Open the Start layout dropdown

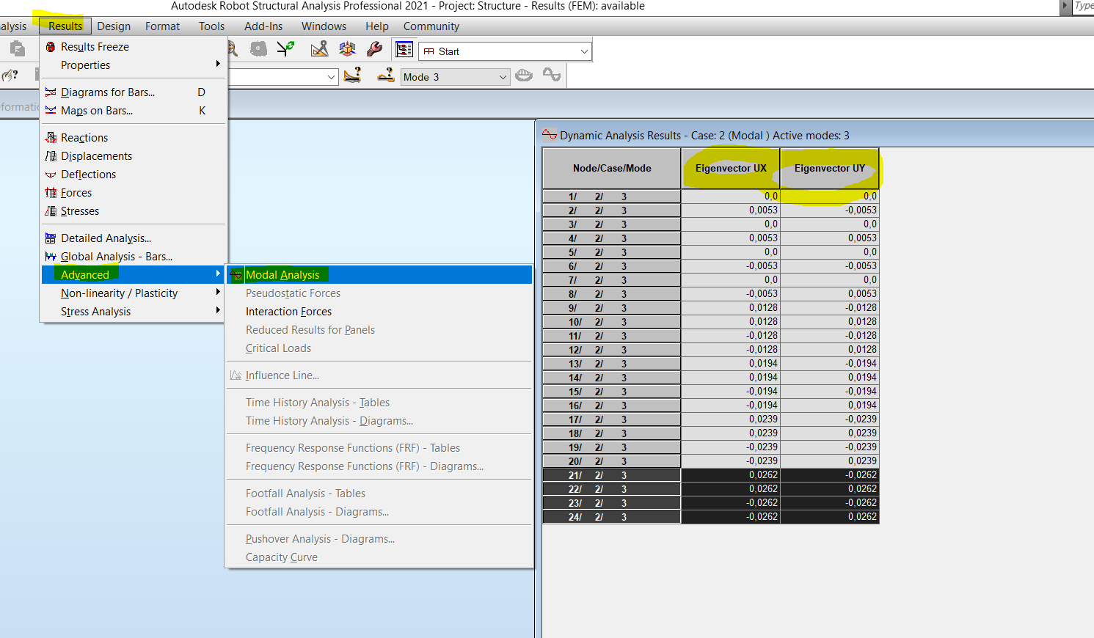[x=583, y=51]
